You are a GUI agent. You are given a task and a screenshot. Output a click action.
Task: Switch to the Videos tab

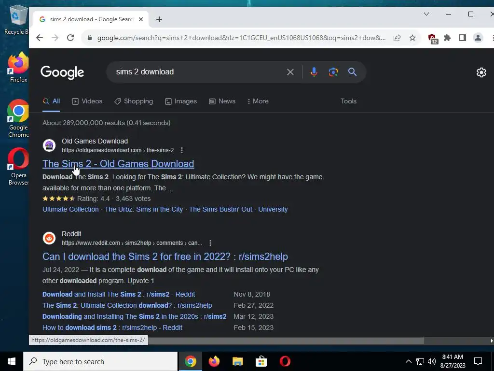pyautogui.click(x=87, y=101)
